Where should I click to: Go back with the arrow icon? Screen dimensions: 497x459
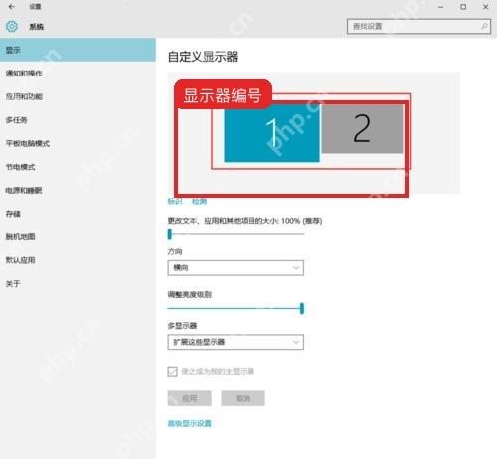point(11,7)
